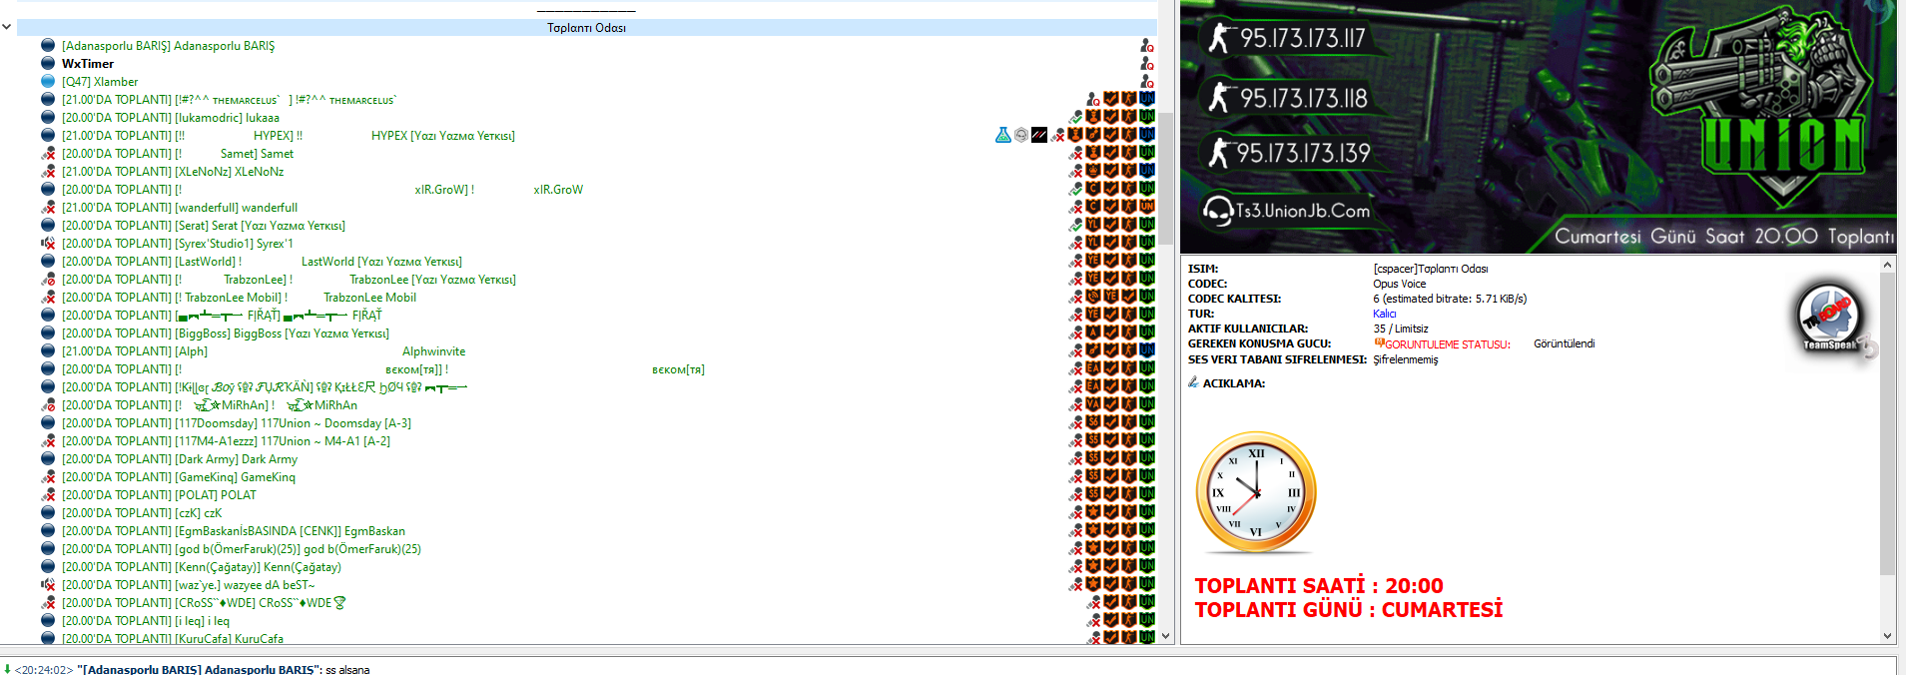The height and width of the screenshot is (675, 1906).
Task: Select user XLeNoNz
Action: point(173,172)
